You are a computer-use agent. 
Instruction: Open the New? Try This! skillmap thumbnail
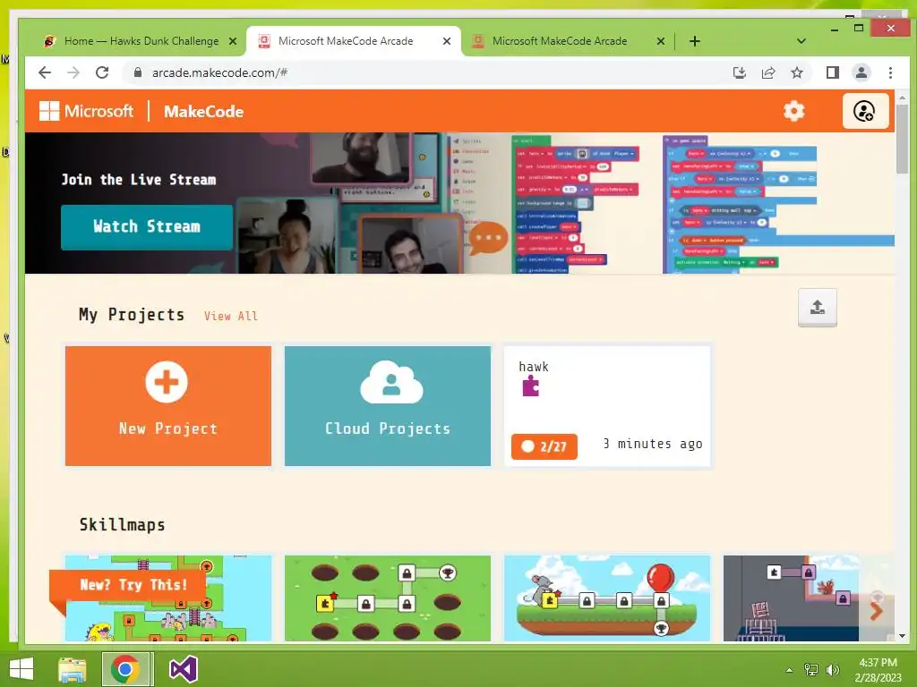167,598
